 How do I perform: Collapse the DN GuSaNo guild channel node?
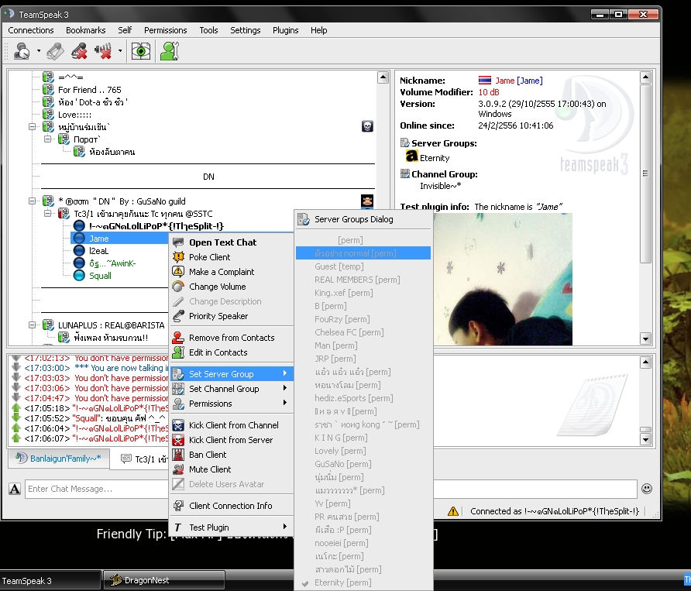click(33, 201)
